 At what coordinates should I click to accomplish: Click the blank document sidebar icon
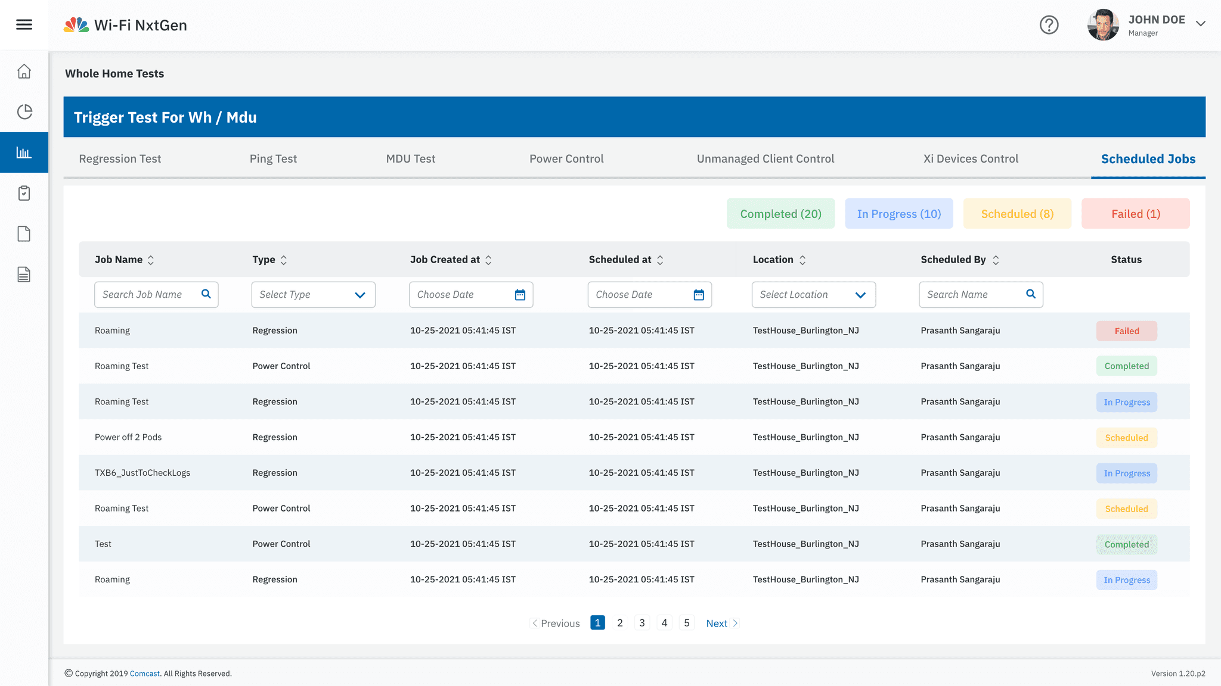point(24,234)
